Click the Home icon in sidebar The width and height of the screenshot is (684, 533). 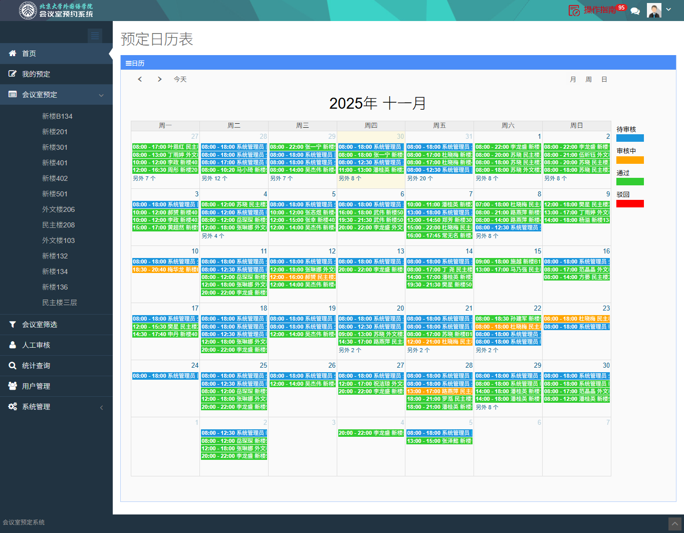point(13,54)
